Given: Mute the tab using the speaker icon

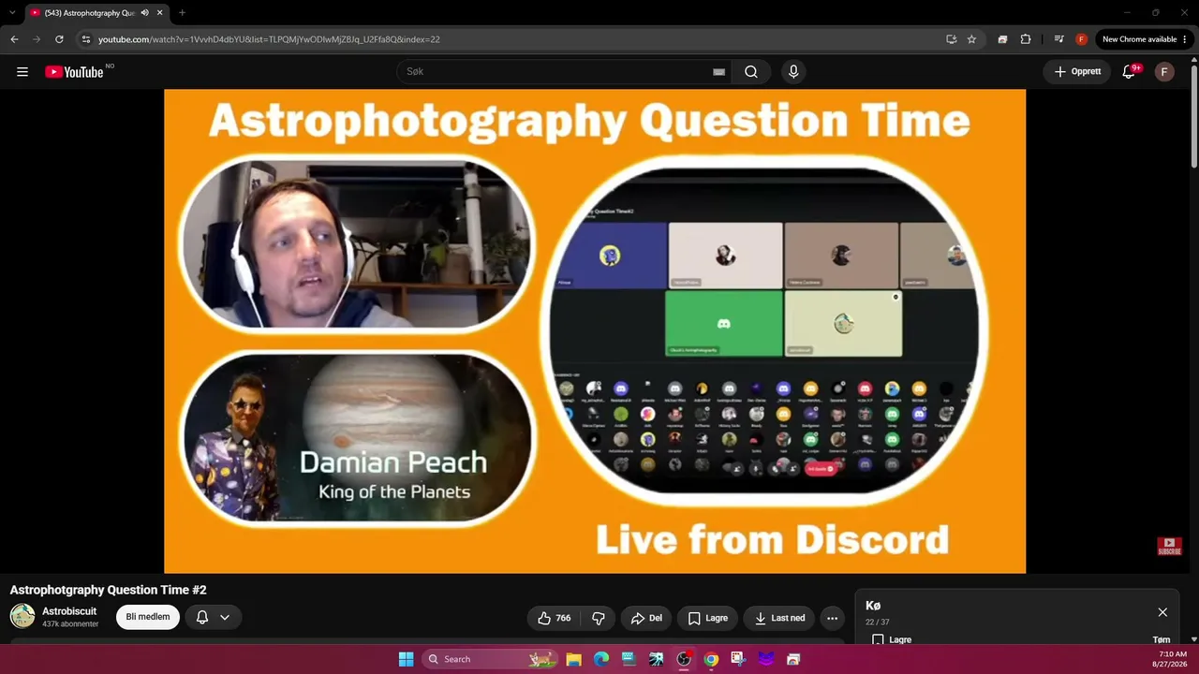Looking at the screenshot, I should tap(144, 13).
